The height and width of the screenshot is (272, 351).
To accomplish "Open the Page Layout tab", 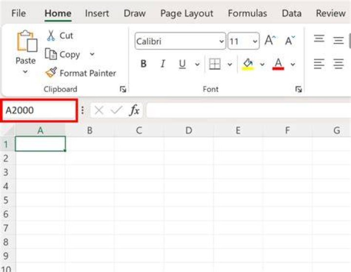I will pyautogui.click(x=187, y=14).
